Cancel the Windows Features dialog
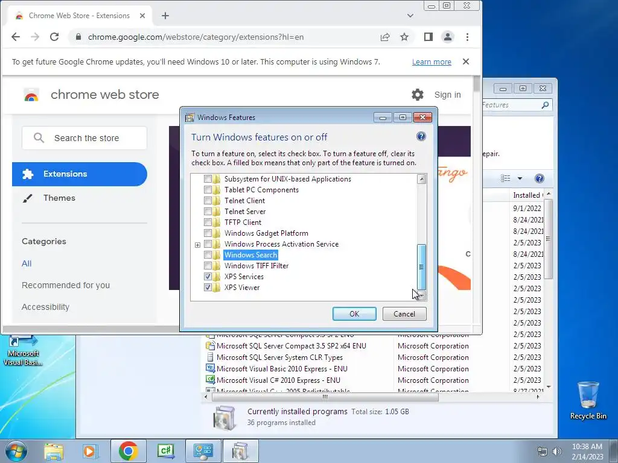Screen dimensions: 618x463 [x=404, y=313]
